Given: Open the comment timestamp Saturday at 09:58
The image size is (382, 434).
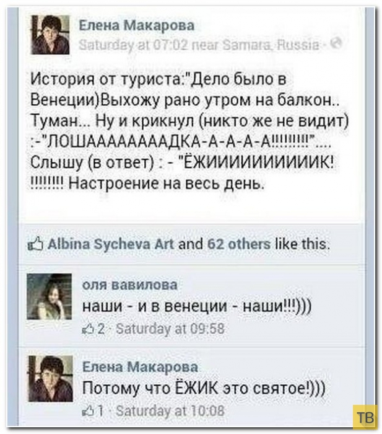Looking at the screenshot, I should click(x=170, y=329).
